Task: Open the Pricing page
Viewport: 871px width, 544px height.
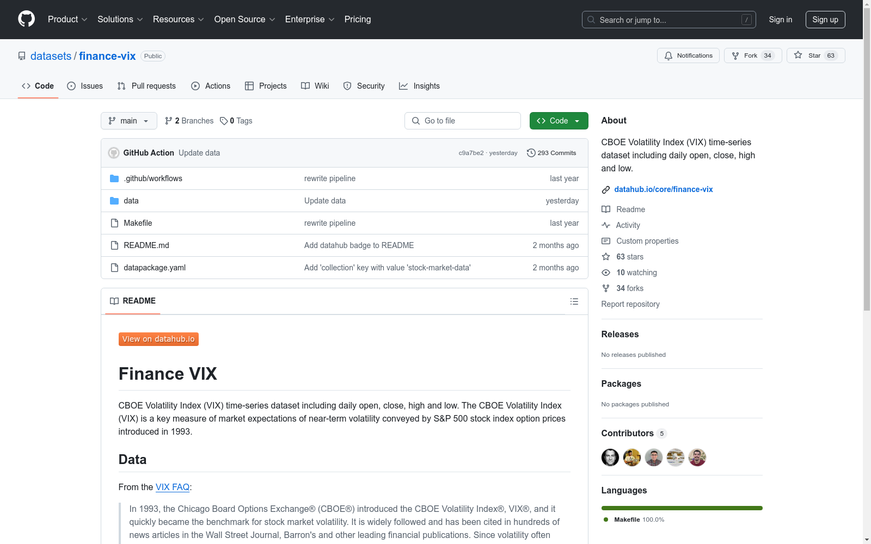Action: tap(358, 20)
